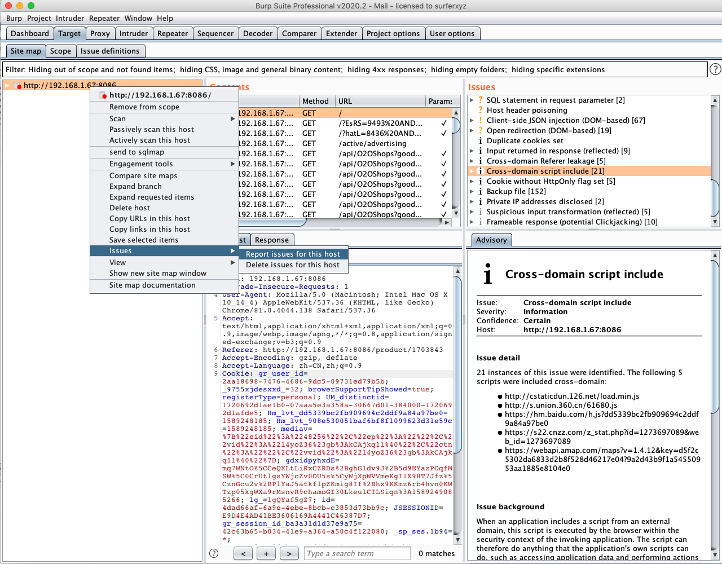
Task: Click the next match > button
Action: (x=289, y=553)
